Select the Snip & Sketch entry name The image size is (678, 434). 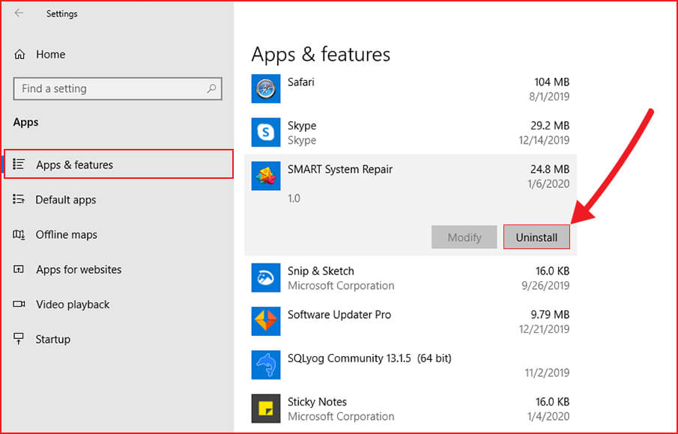pos(321,271)
